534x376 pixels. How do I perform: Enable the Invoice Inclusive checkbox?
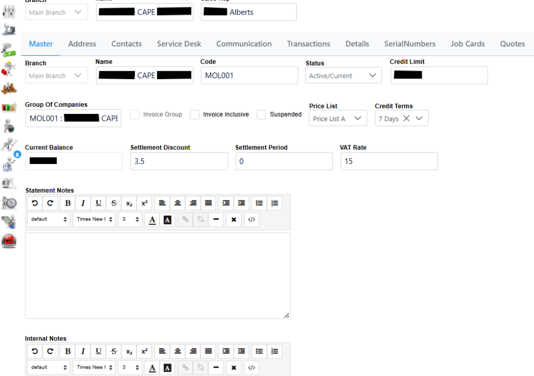click(195, 115)
